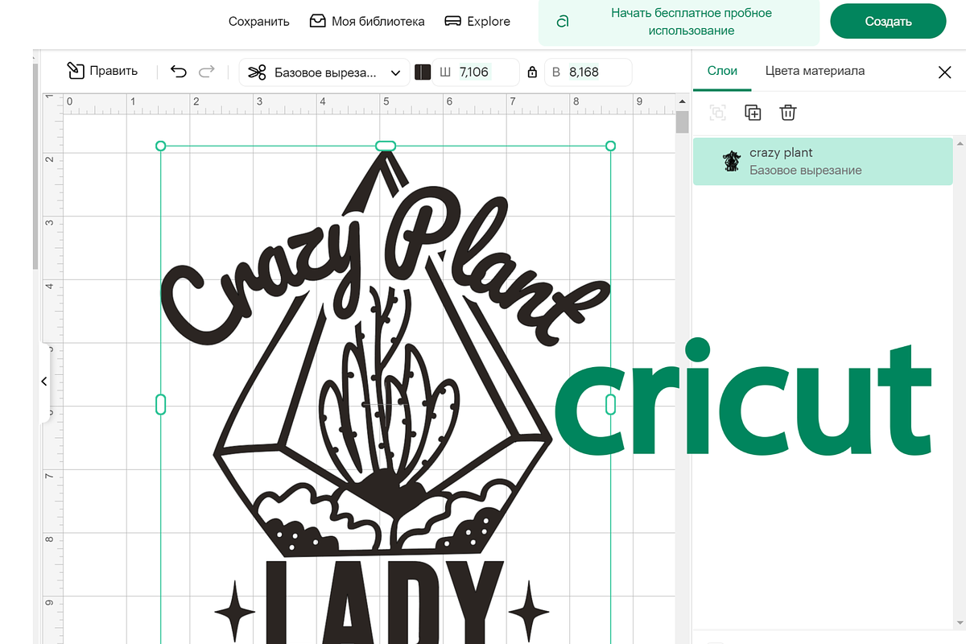Open Моя библиотека library

[x=367, y=22]
